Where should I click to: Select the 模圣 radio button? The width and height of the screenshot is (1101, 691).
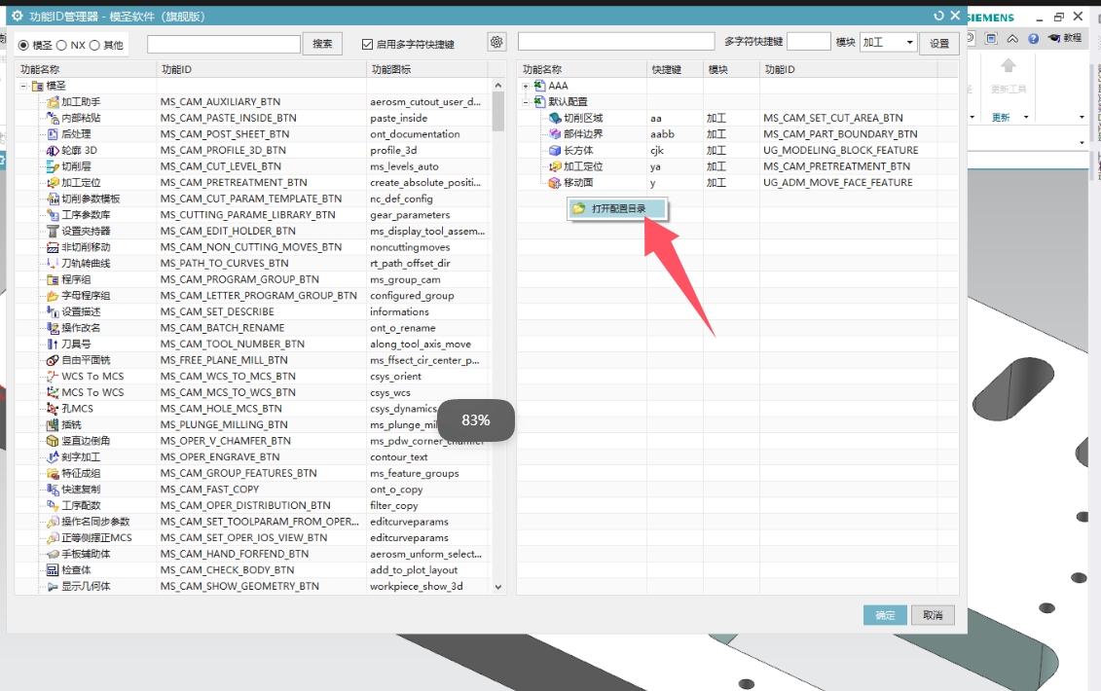[x=24, y=45]
